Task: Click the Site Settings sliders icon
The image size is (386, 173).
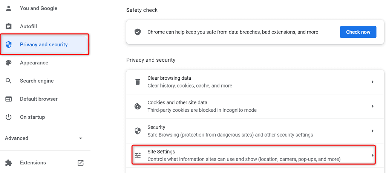Action: [x=138, y=155]
